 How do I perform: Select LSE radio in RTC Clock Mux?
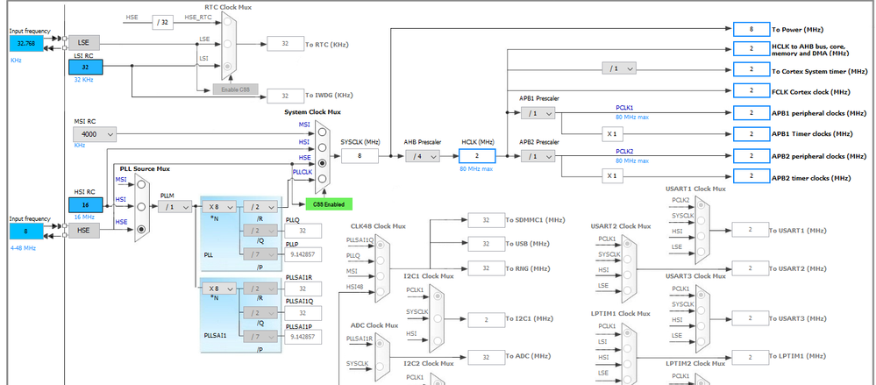coord(227,44)
